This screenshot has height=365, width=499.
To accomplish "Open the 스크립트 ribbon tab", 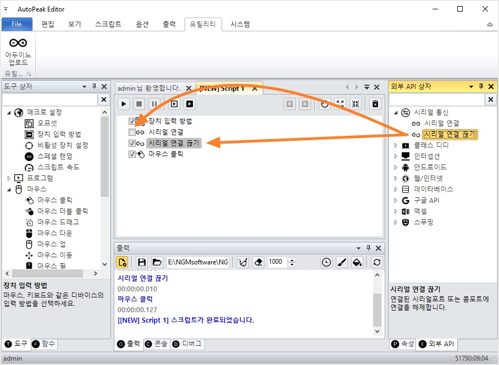I will pyautogui.click(x=108, y=24).
